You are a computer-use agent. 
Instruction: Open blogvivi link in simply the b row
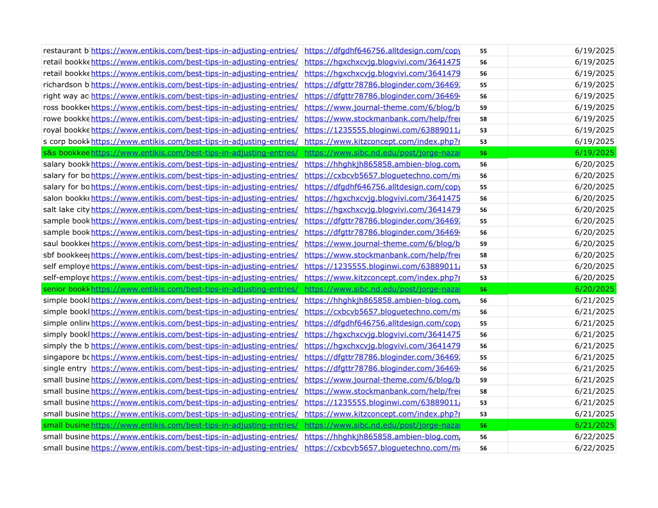point(382,346)
